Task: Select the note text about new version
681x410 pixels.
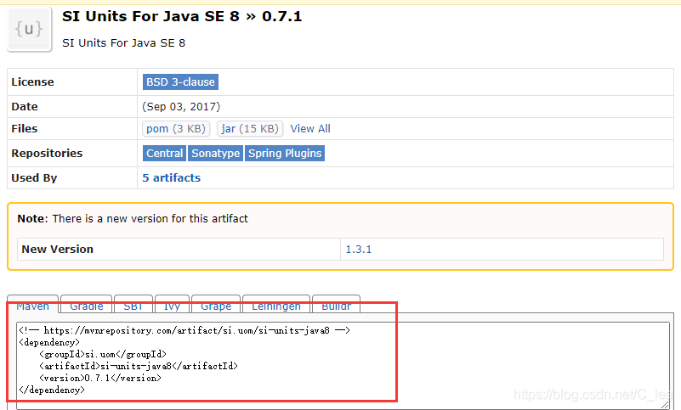Action: coord(133,219)
